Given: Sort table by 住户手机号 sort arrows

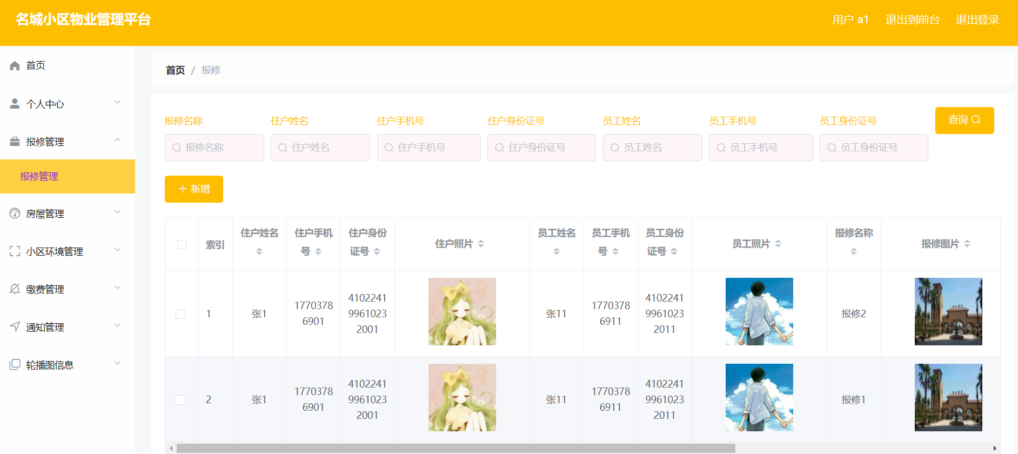Looking at the screenshot, I should click(x=318, y=251).
